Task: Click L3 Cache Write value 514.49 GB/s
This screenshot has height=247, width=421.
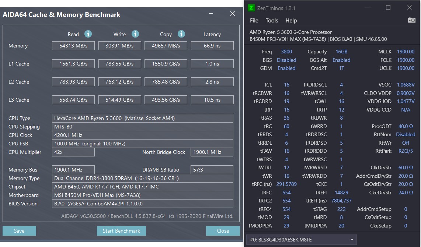Action: coord(119,100)
